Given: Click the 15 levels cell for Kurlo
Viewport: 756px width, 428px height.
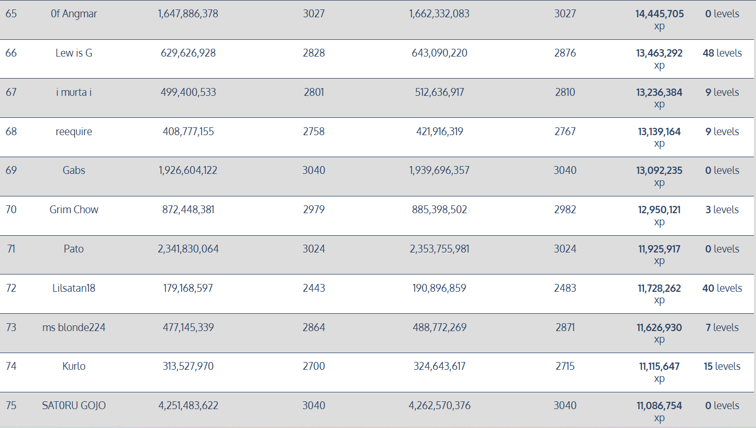Looking at the screenshot, I should [x=722, y=366].
